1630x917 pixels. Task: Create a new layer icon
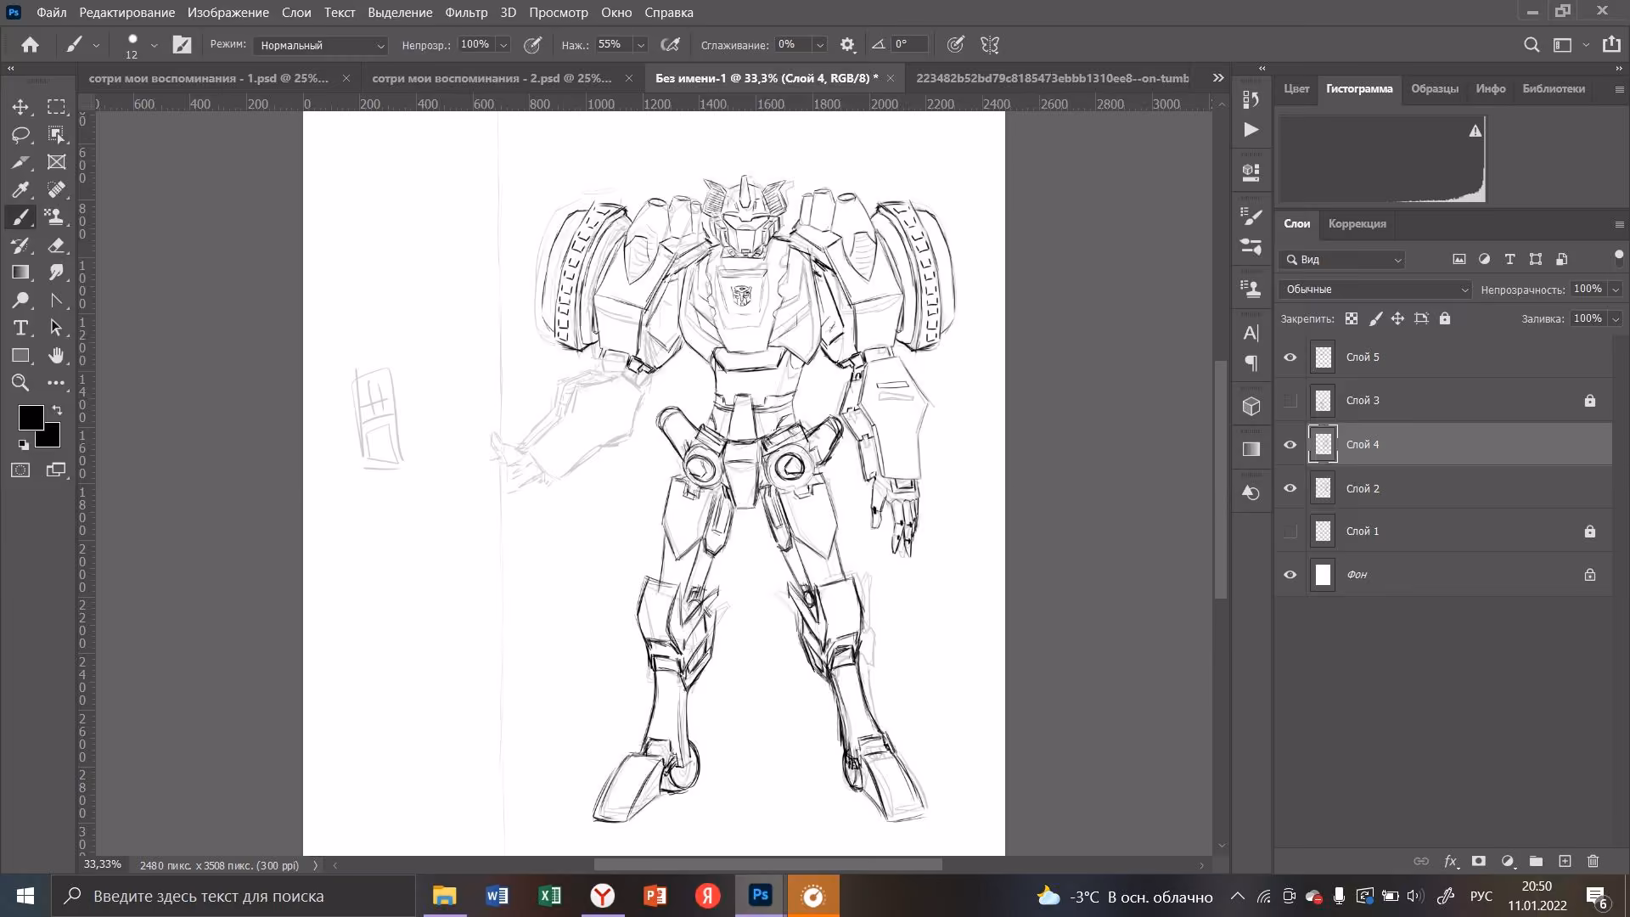[1565, 861]
